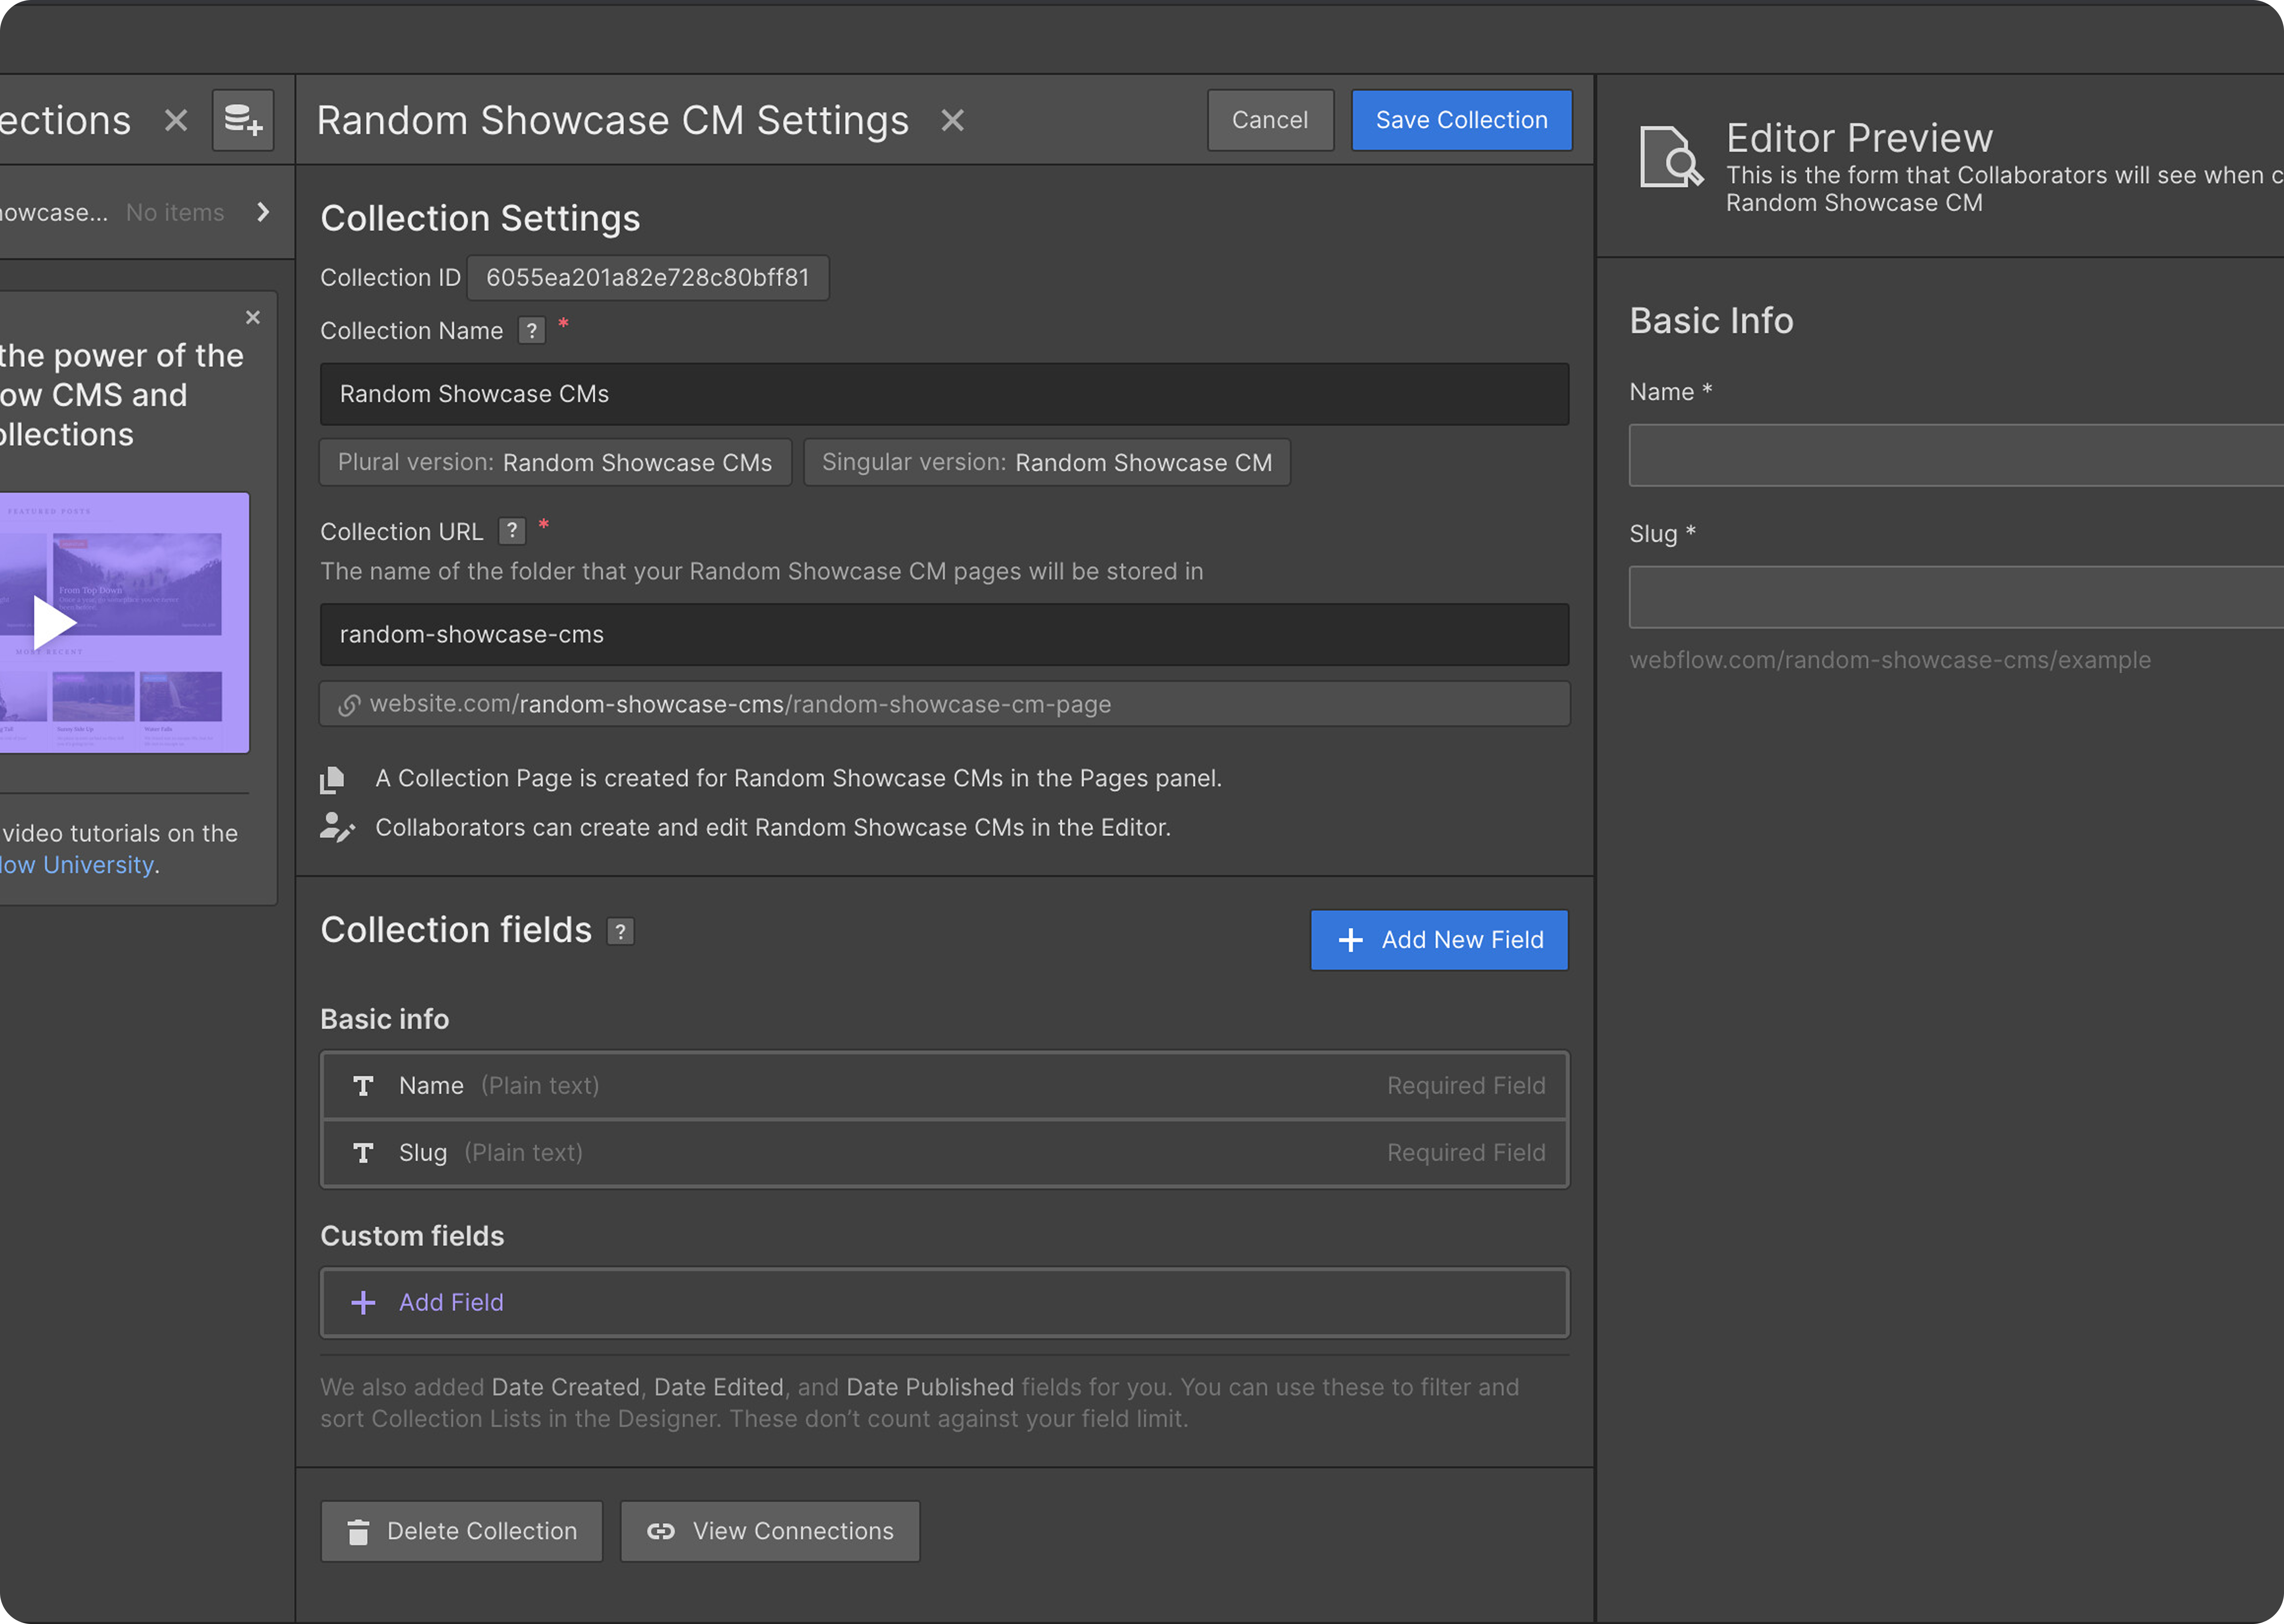Image resolution: width=2284 pixels, height=1624 pixels.
Task: Select the Name plain text field row
Action: click(944, 1085)
